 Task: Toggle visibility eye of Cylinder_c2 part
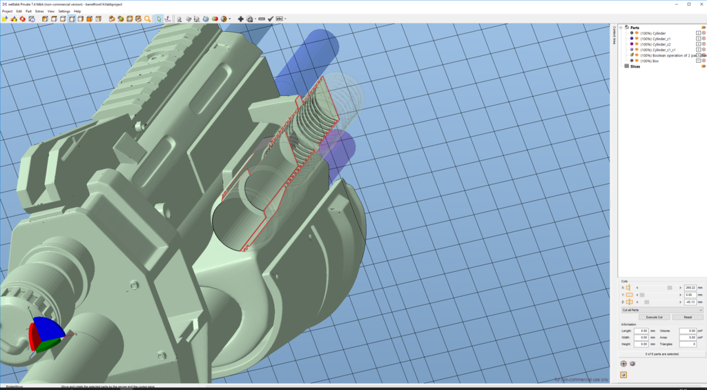(x=637, y=43)
